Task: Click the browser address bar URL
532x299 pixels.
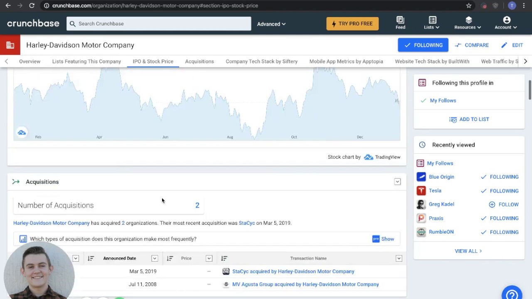Action: click(155, 5)
